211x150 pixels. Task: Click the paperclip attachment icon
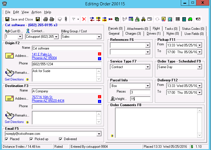[x=66, y=19]
